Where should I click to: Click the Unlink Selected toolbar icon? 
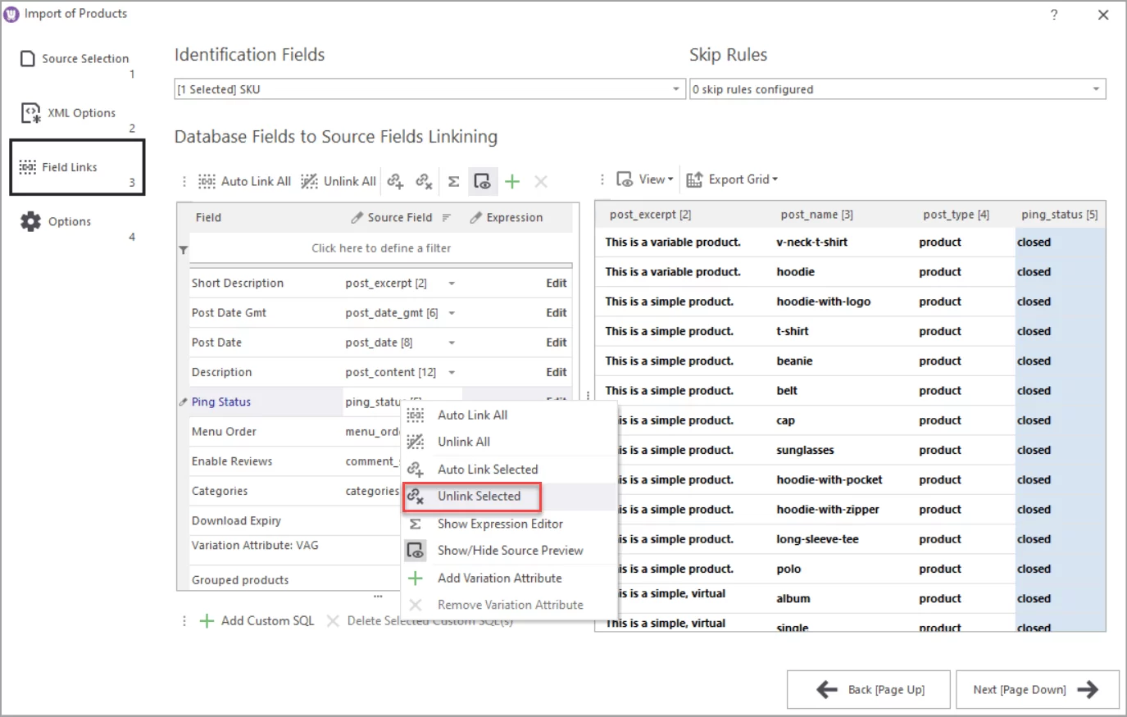point(424,181)
